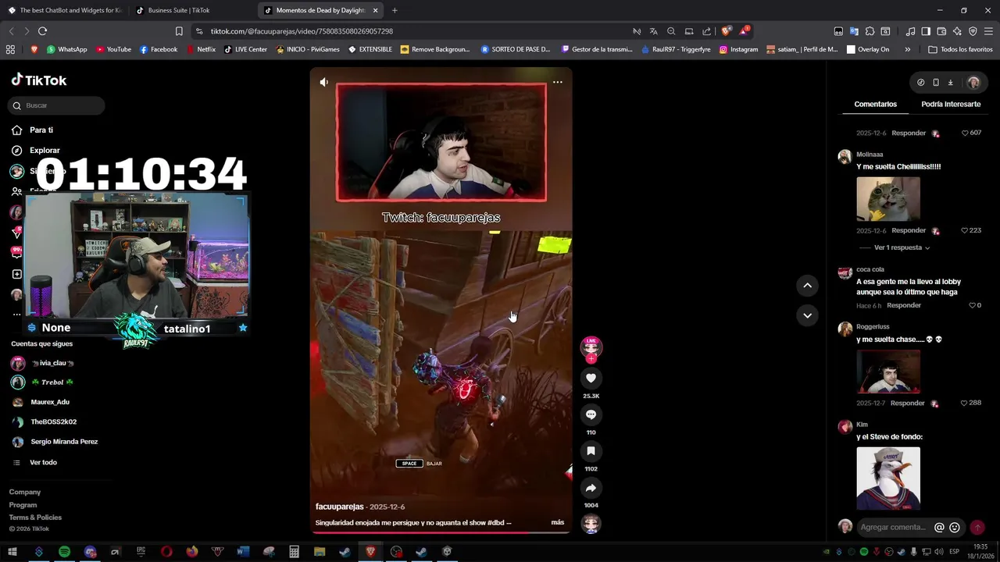Switch to the Podría interesarte tab

[951, 104]
